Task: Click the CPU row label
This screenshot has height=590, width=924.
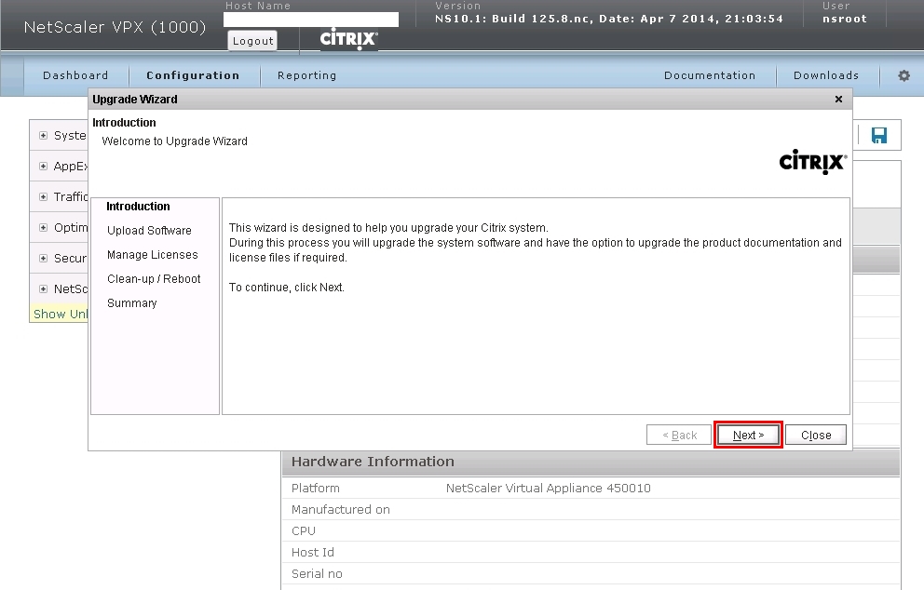Action: [x=304, y=530]
